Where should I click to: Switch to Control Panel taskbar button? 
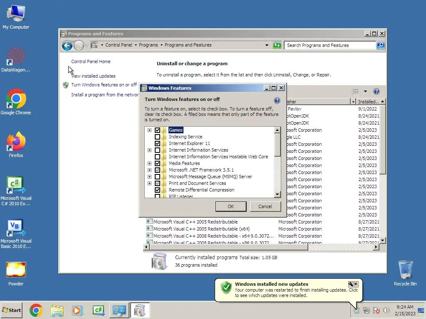click(x=119, y=310)
